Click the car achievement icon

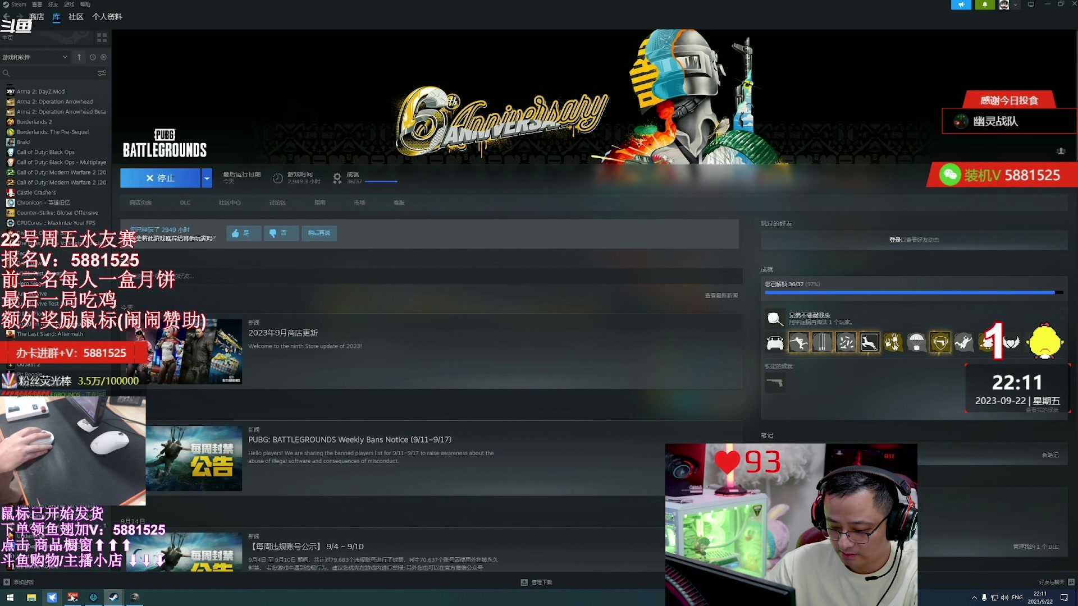[x=775, y=342]
